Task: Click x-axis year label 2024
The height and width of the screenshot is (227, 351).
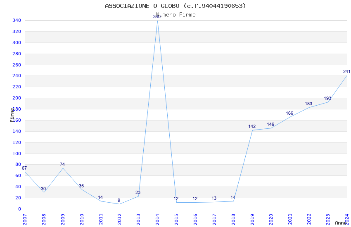Action: click(x=347, y=220)
